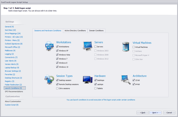Screen dimensions: 178x117
Task: Enable the Virtual Machines checkbox
Action: point(133,47)
